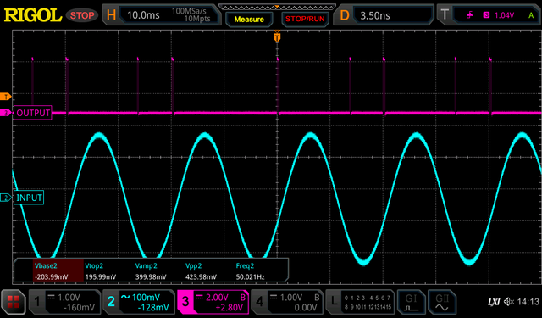542x318 pixels.
Task: Toggle channel 1 on
Action: pos(64,302)
